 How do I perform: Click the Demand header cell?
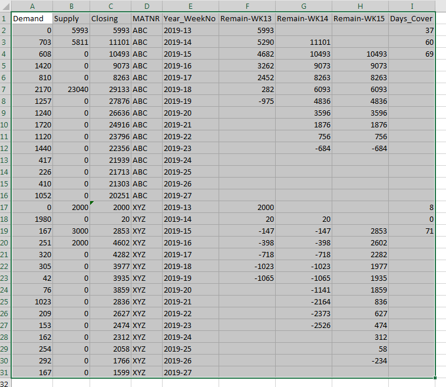coord(32,18)
